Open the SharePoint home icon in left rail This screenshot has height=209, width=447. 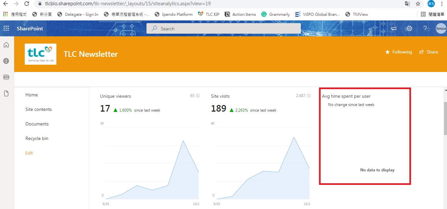[6, 45]
